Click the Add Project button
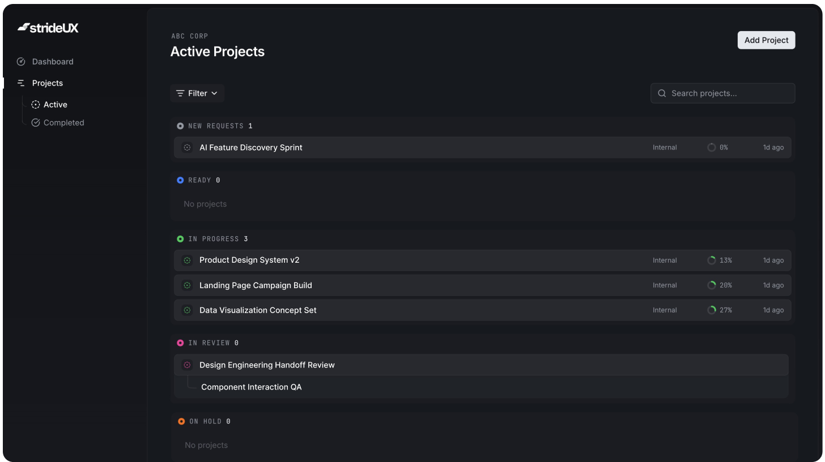This screenshot has width=825, height=462. click(766, 40)
